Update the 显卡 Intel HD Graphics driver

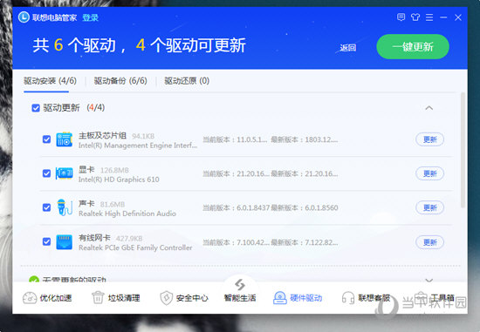(429, 173)
